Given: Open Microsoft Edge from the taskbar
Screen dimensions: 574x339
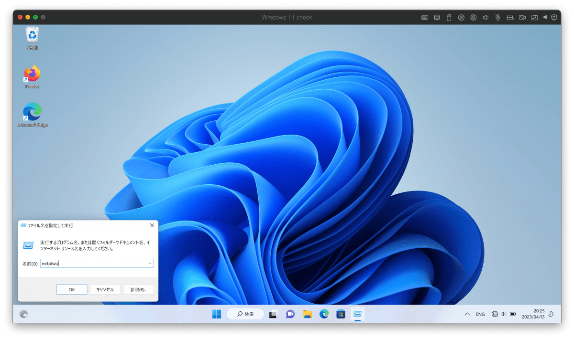Looking at the screenshot, I should point(324,314).
